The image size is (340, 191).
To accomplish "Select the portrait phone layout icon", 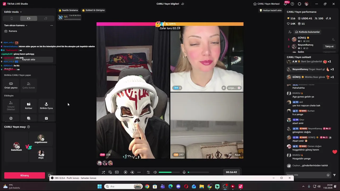I will click(11, 18).
